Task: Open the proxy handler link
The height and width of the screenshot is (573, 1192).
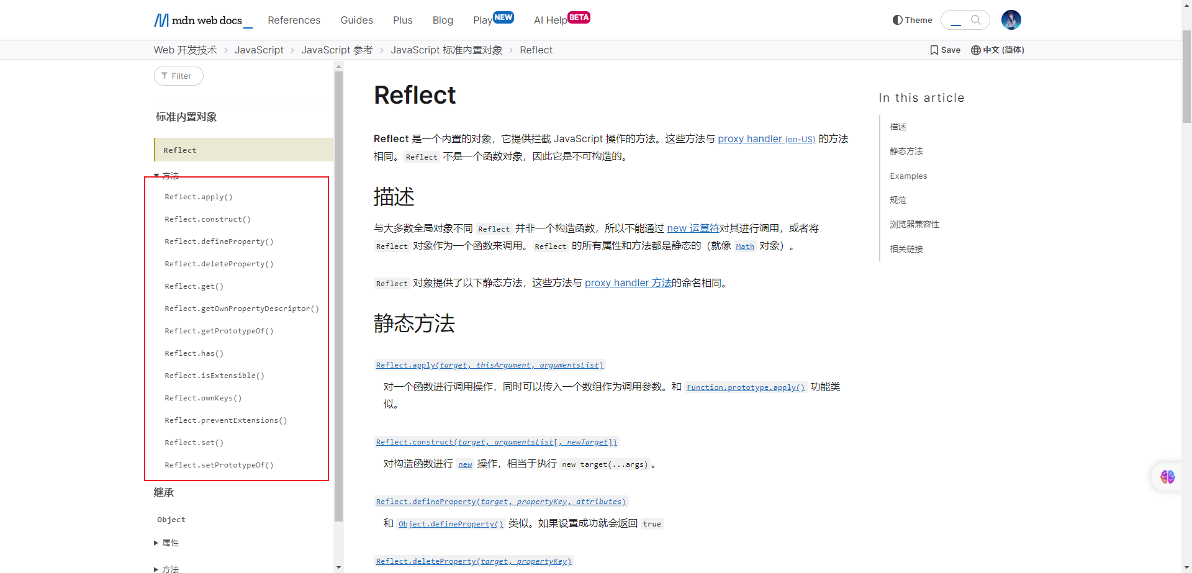Action: (749, 138)
